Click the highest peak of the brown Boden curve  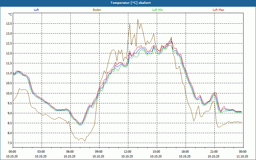138,19
